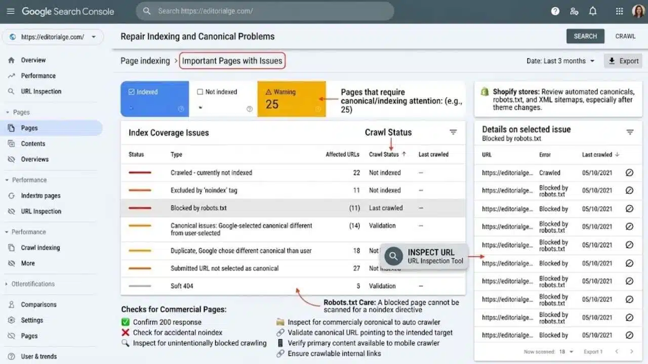Click the help icon in the Indexed card
The height and width of the screenshot is (364, 648).
(181, 109)
